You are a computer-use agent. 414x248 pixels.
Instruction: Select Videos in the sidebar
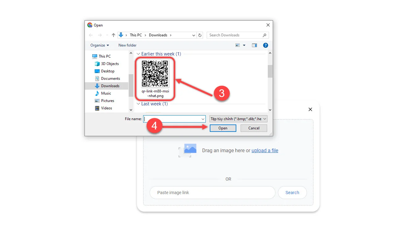pos(106,108)
